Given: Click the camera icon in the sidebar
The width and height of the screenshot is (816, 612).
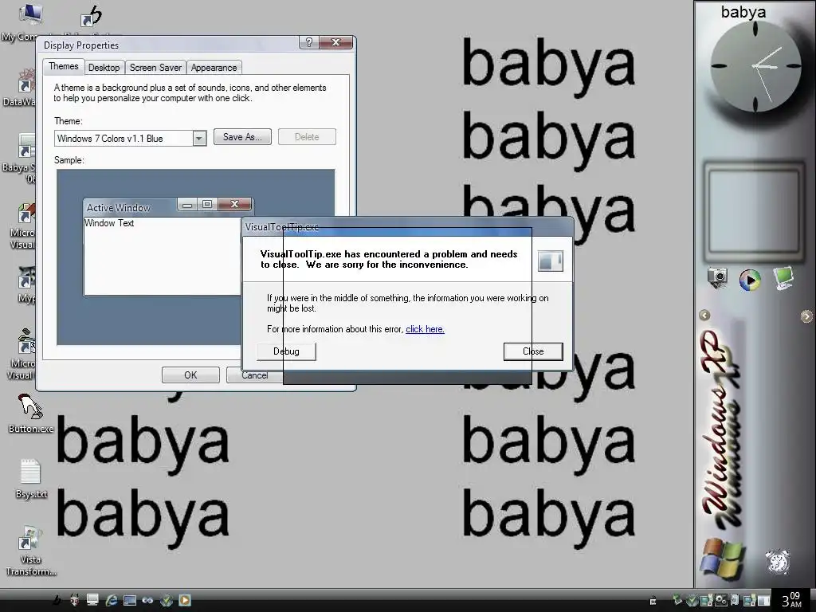Looking at the screenshot, I should 717,277.
